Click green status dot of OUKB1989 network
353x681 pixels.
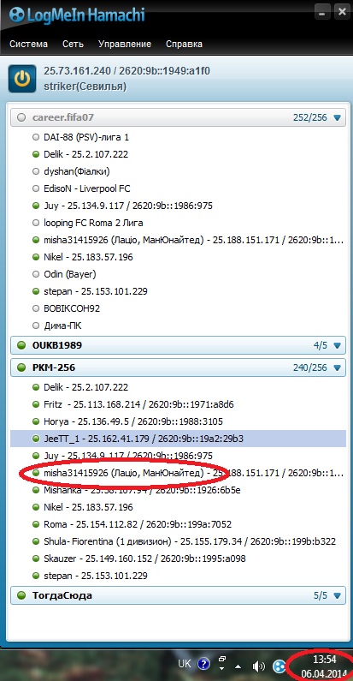click(x=21, y=345)
